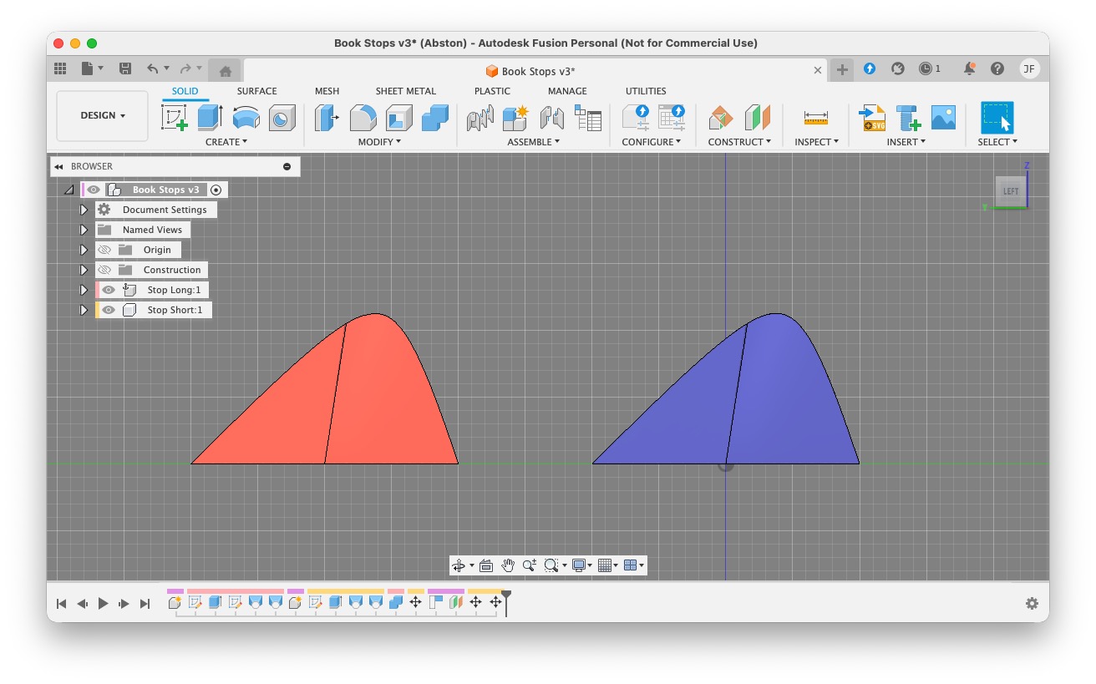
Task: Click the Measure icon under Inspect
Action: (x=815, y=118)
